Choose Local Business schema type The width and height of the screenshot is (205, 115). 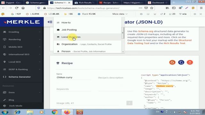[87, 37]
